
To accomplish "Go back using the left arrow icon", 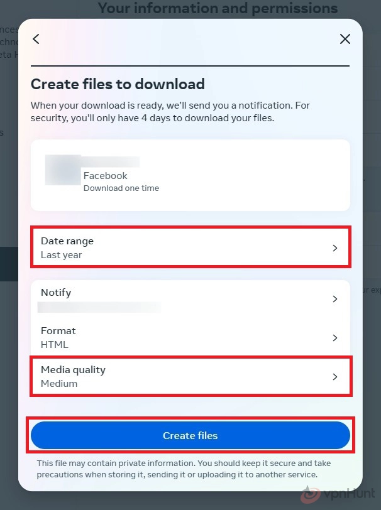I will point(36,39).
